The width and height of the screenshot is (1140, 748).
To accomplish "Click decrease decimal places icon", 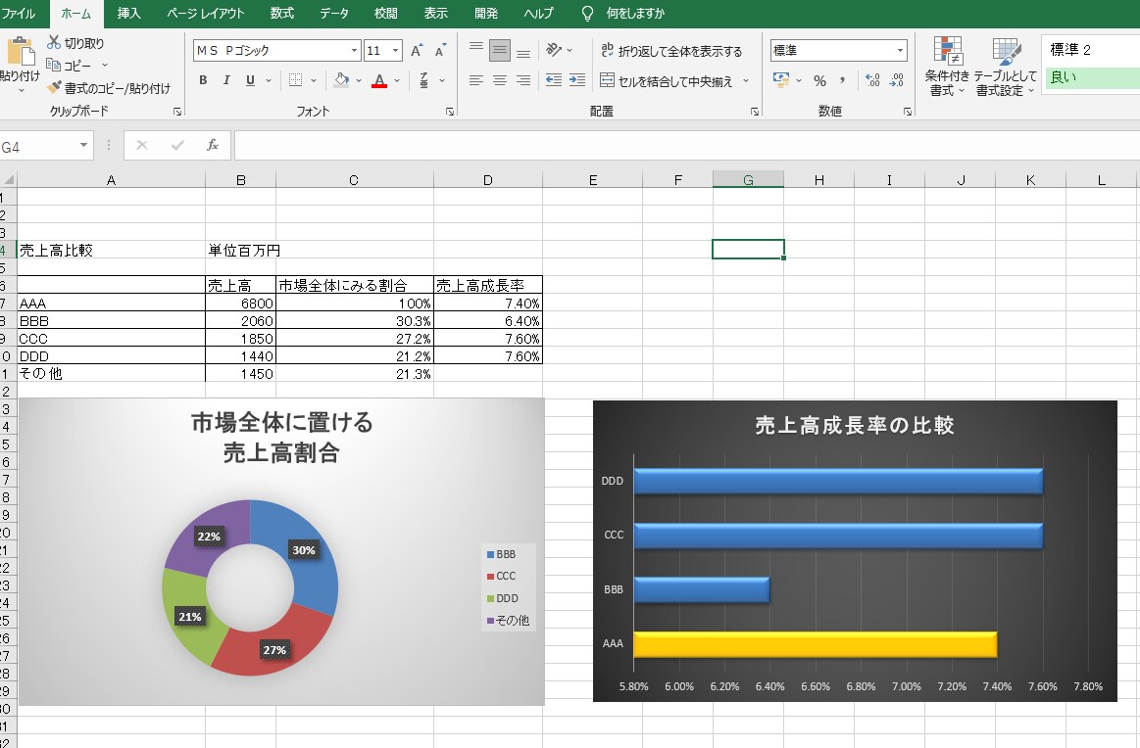I will pyautogui.click(x=897, y=80).
